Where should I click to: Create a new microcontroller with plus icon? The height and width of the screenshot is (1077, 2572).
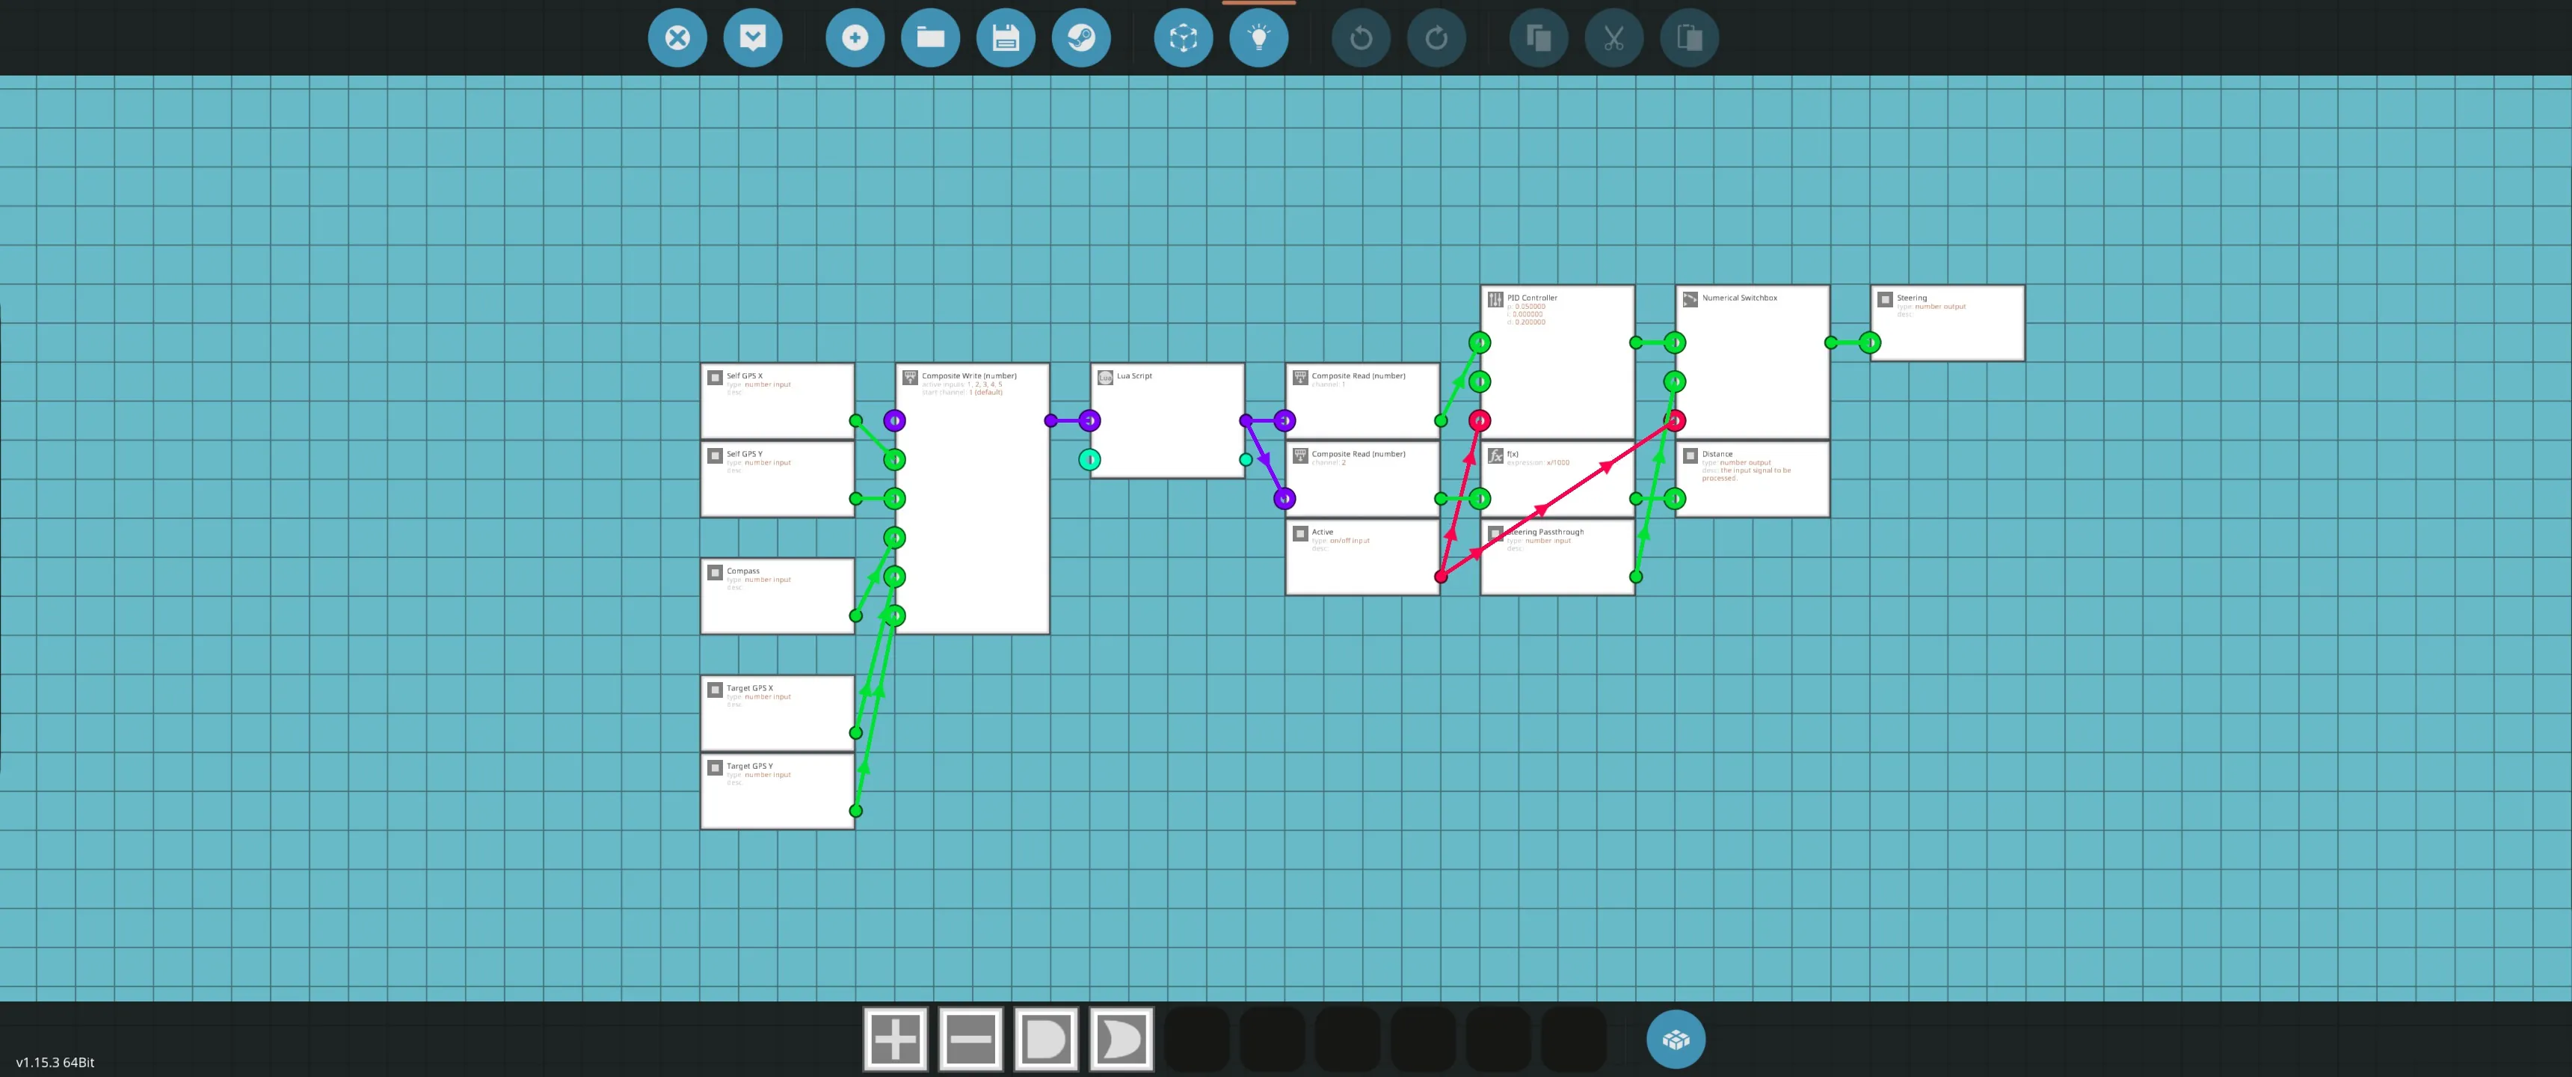coord(855,38)
